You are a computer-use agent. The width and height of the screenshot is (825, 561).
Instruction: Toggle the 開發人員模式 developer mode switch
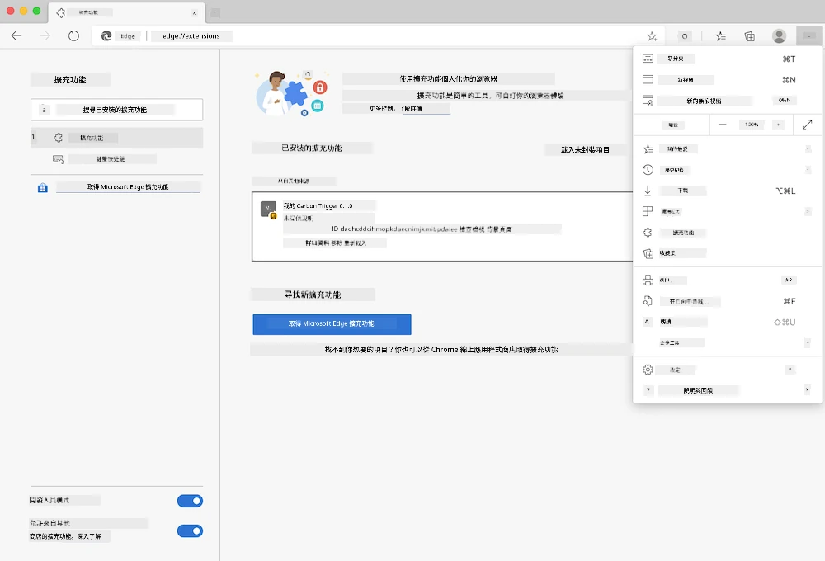190,501
